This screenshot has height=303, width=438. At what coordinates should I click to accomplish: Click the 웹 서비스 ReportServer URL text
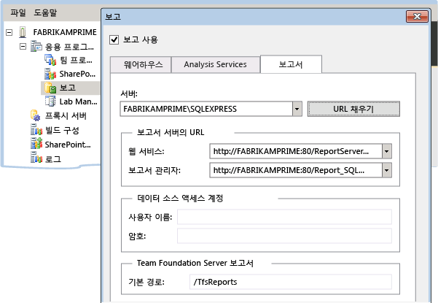coord(291,151)
